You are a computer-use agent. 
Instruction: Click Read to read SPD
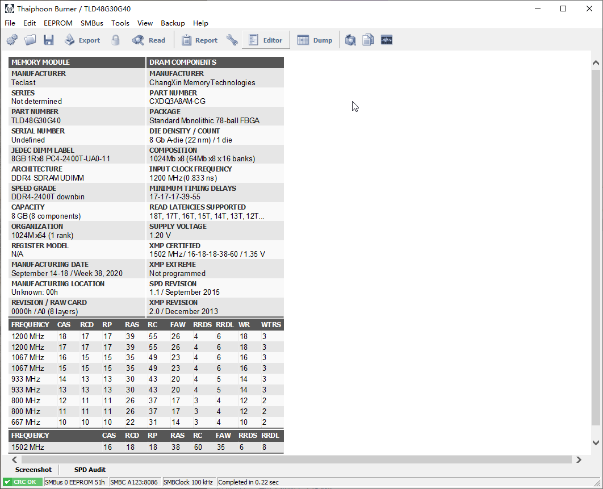[149, 40]
